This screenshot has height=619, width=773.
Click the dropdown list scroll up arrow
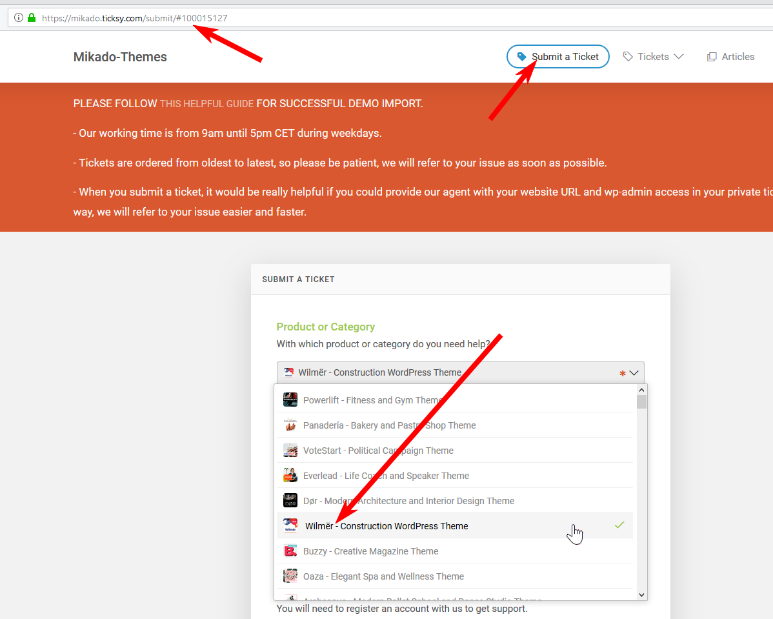click(641, 390)
